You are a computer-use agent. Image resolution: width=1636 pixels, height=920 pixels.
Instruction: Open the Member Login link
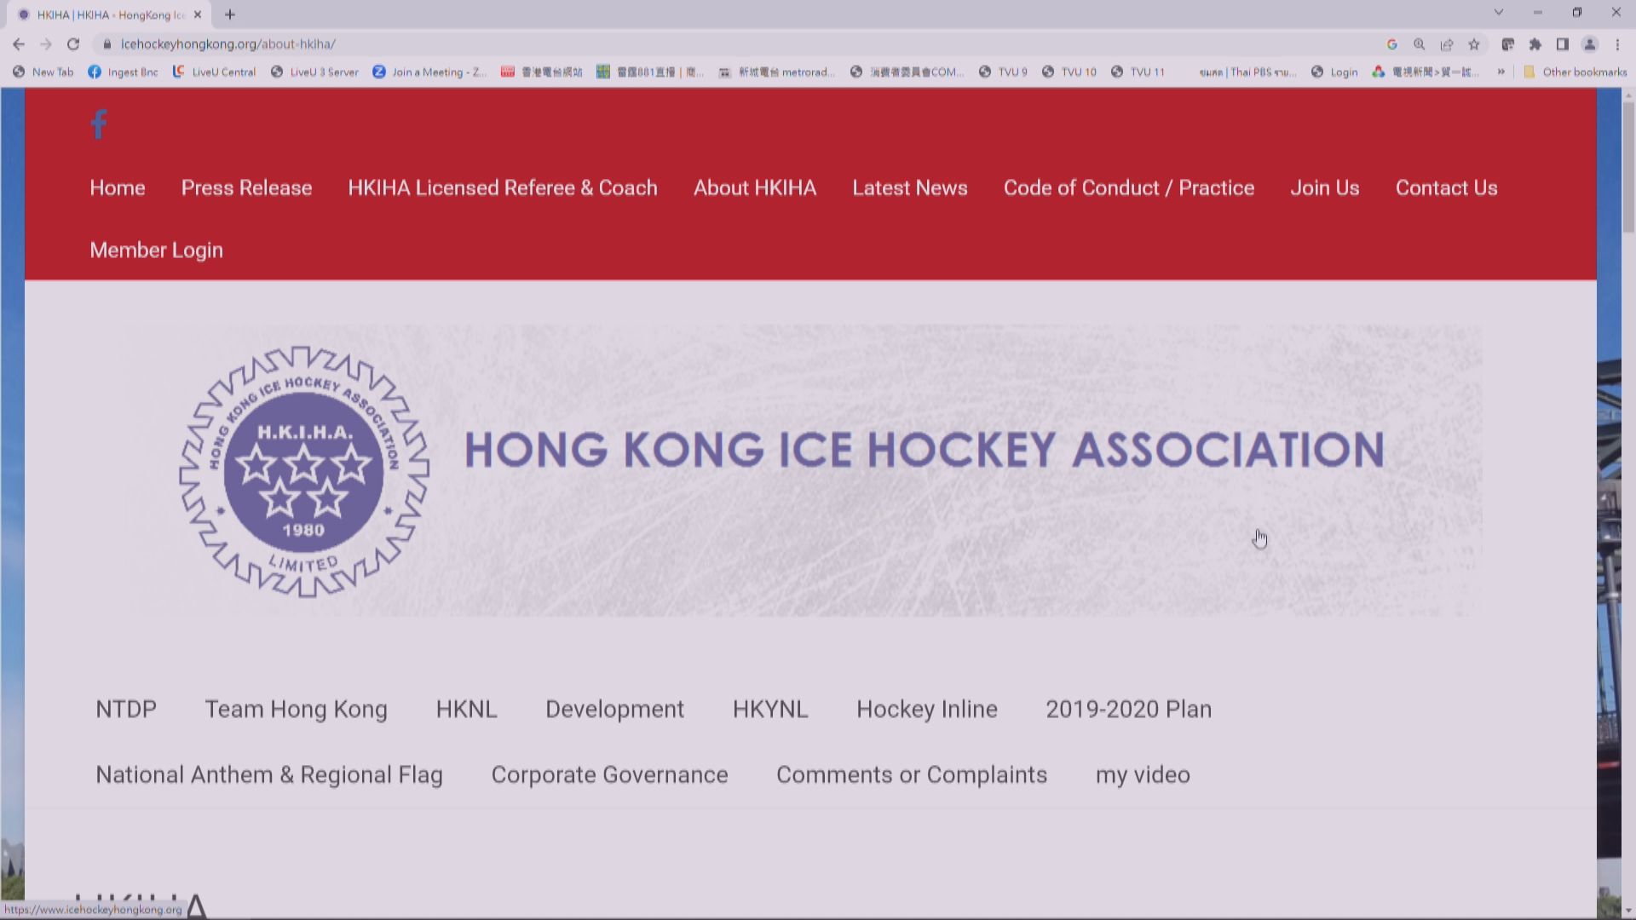[156, 250]
